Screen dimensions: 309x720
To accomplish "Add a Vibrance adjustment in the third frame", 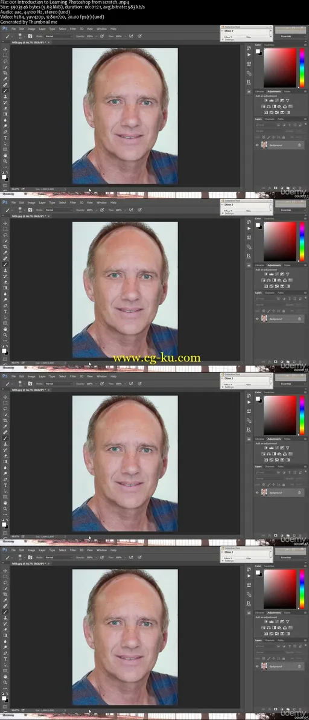I will tap(287, 447).
